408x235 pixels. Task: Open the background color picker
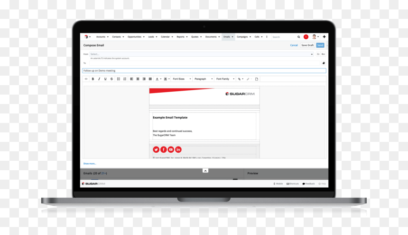(x=167, y=79)
